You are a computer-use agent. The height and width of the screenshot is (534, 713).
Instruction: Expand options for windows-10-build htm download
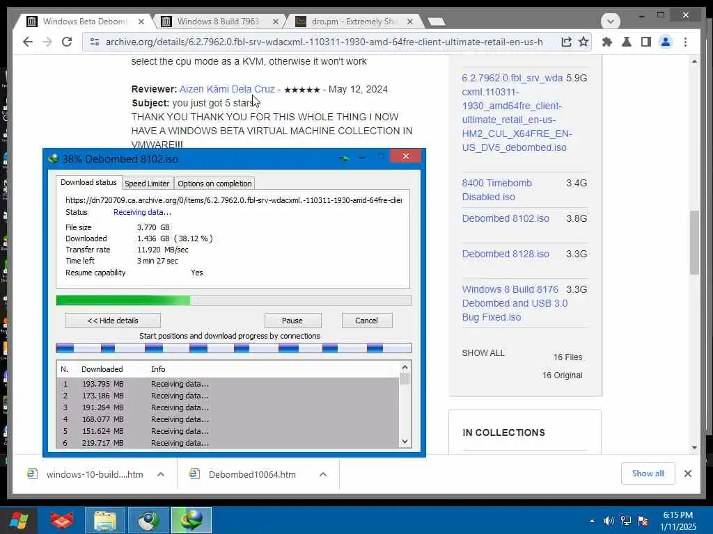(x=161, y=474)
